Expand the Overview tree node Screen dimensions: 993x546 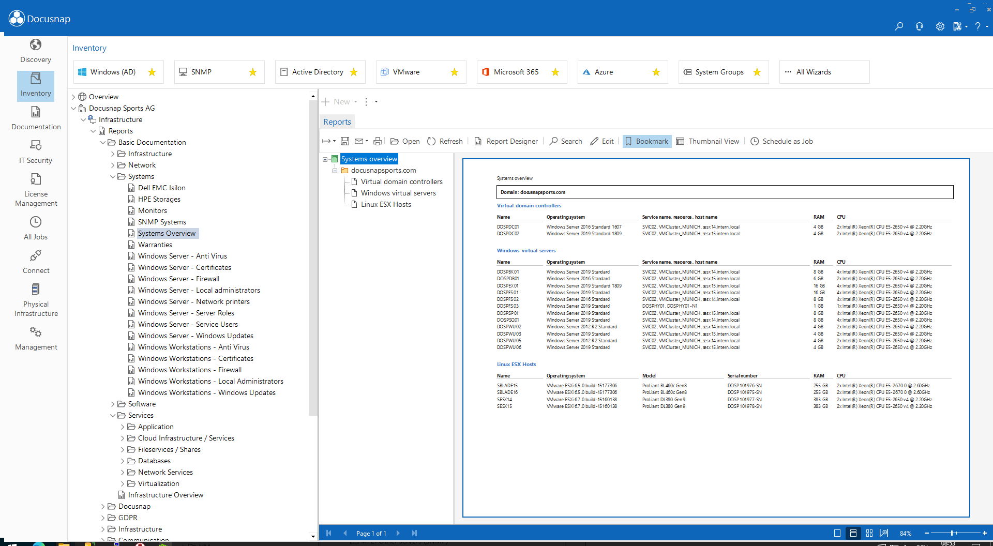(73, 97)
